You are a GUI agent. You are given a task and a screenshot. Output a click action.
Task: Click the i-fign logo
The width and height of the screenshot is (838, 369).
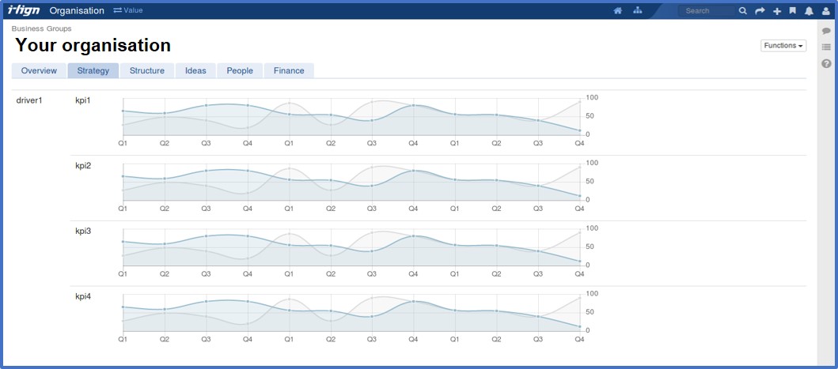24,10
